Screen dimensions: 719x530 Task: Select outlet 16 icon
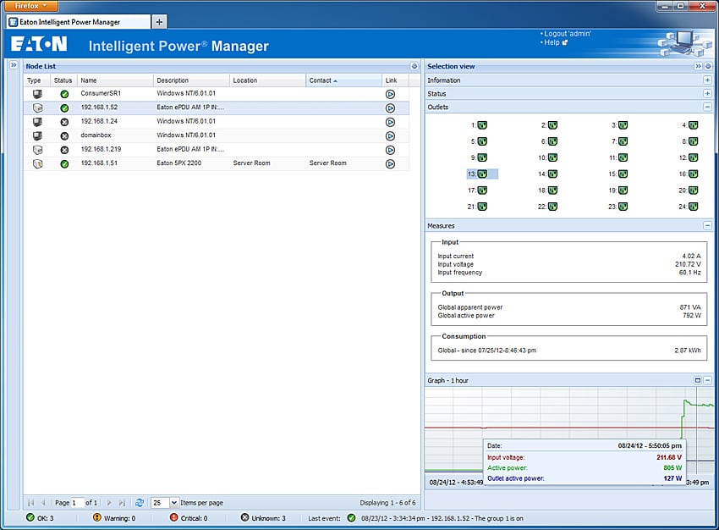click(694, 174)
